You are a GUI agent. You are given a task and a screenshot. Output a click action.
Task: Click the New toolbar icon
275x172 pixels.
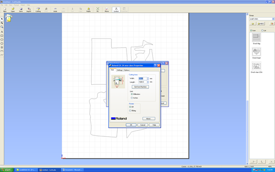click(x=5, y=10)
